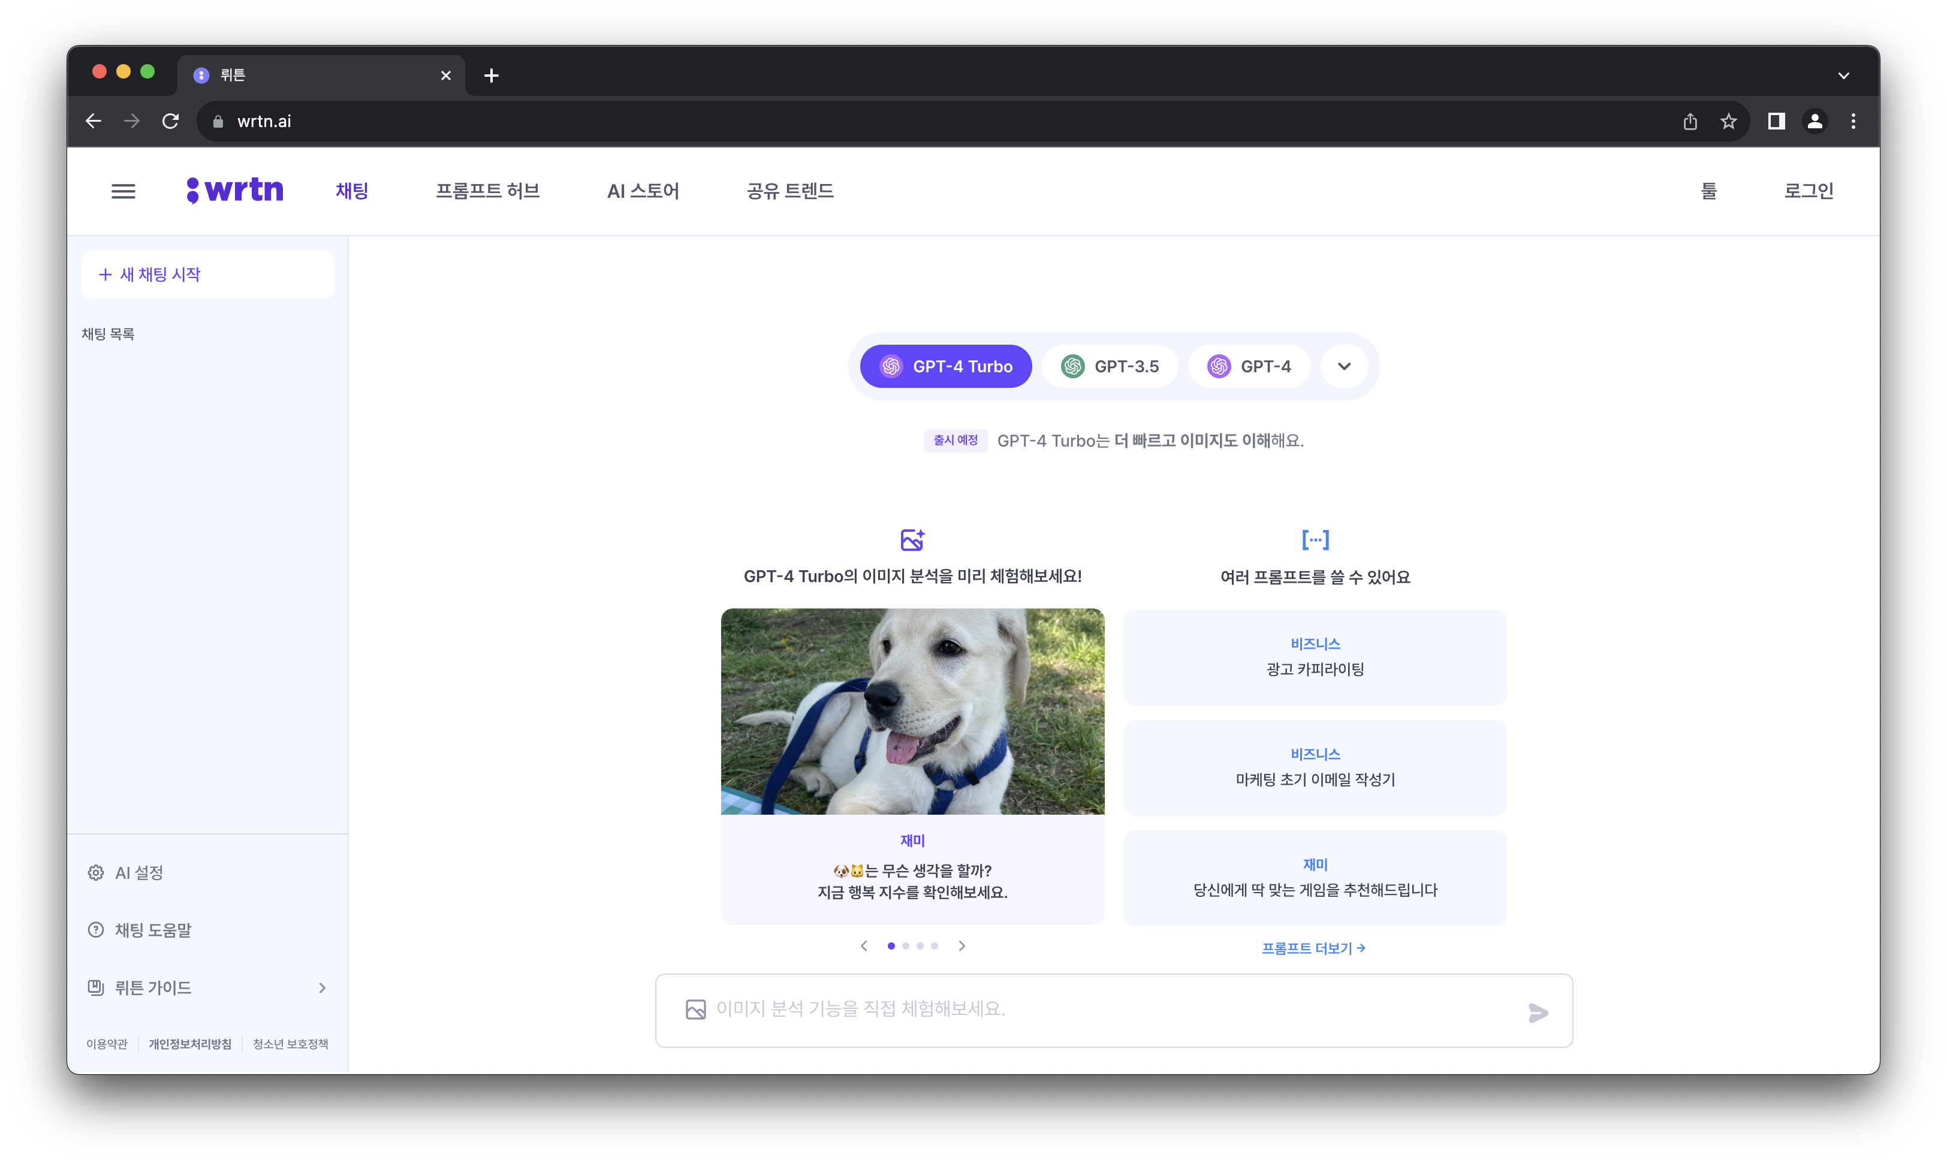
Task: Click the image upload icon in chat input
Action: point(695,1010)
